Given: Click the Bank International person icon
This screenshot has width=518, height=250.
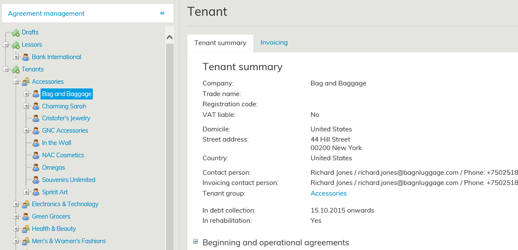Looking at the screenshot, I should pyautogui.click(x=26, y=57).
